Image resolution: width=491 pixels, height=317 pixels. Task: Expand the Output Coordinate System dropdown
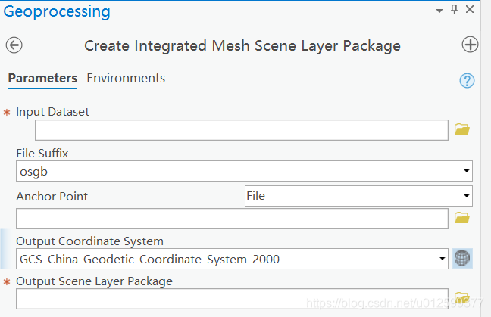tap(443, 259)
